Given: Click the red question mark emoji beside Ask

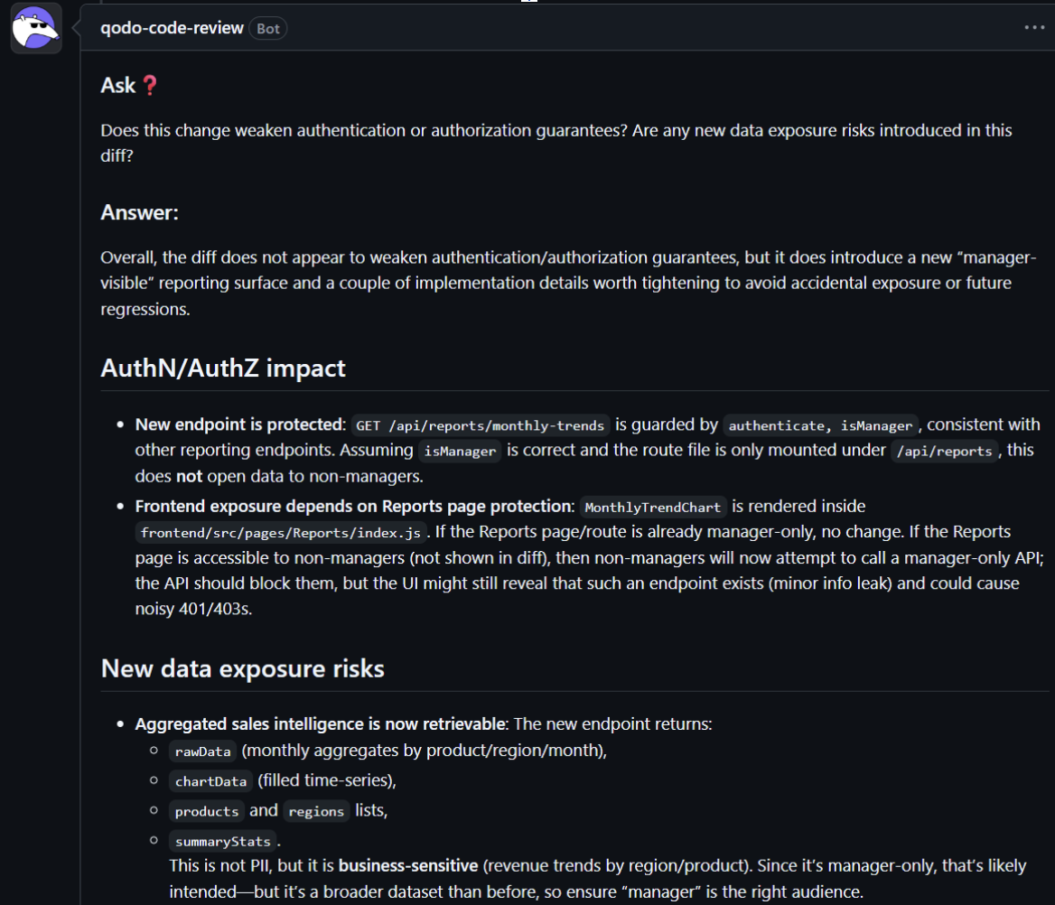Looking at the screenshot, I should pos(150,86).
